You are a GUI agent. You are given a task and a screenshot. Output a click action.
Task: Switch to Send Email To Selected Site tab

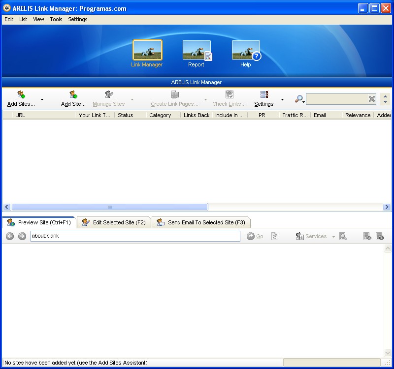[201, 222]
